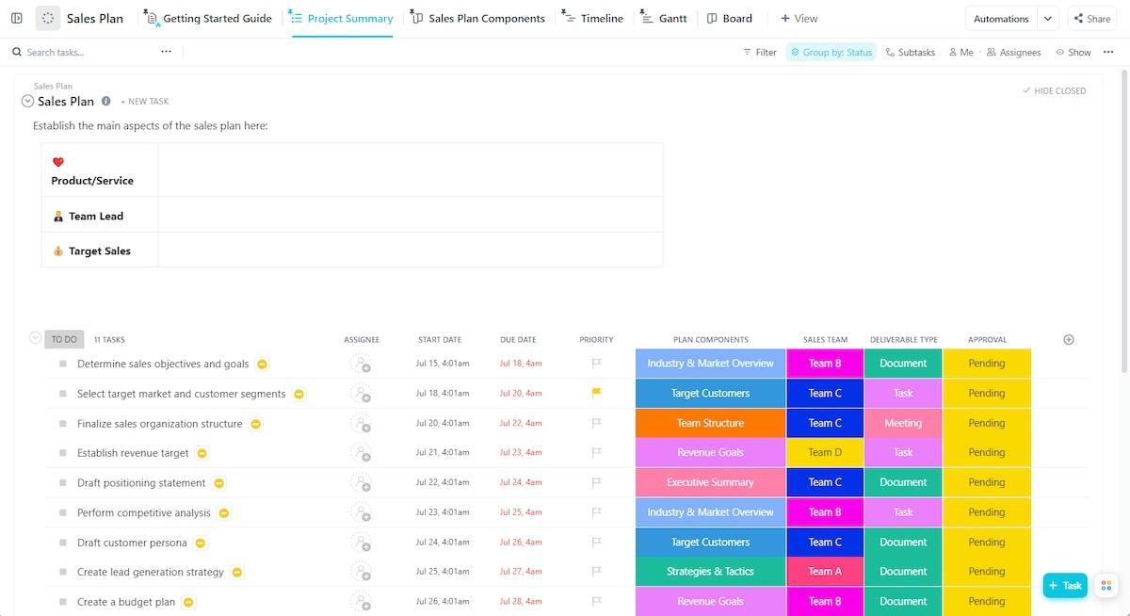Click the orange Team Structure label
The width and height of the screenshot is (1130, 616).
coord(710,423)
